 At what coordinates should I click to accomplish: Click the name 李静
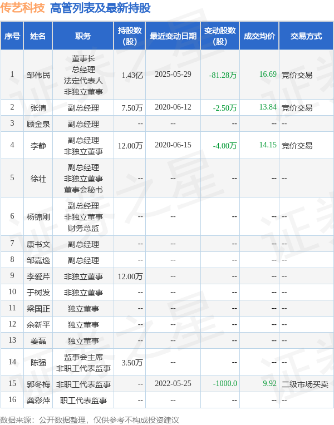point(38,146)
